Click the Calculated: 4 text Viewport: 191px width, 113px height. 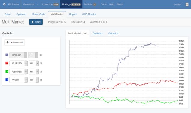coord(78,22)
